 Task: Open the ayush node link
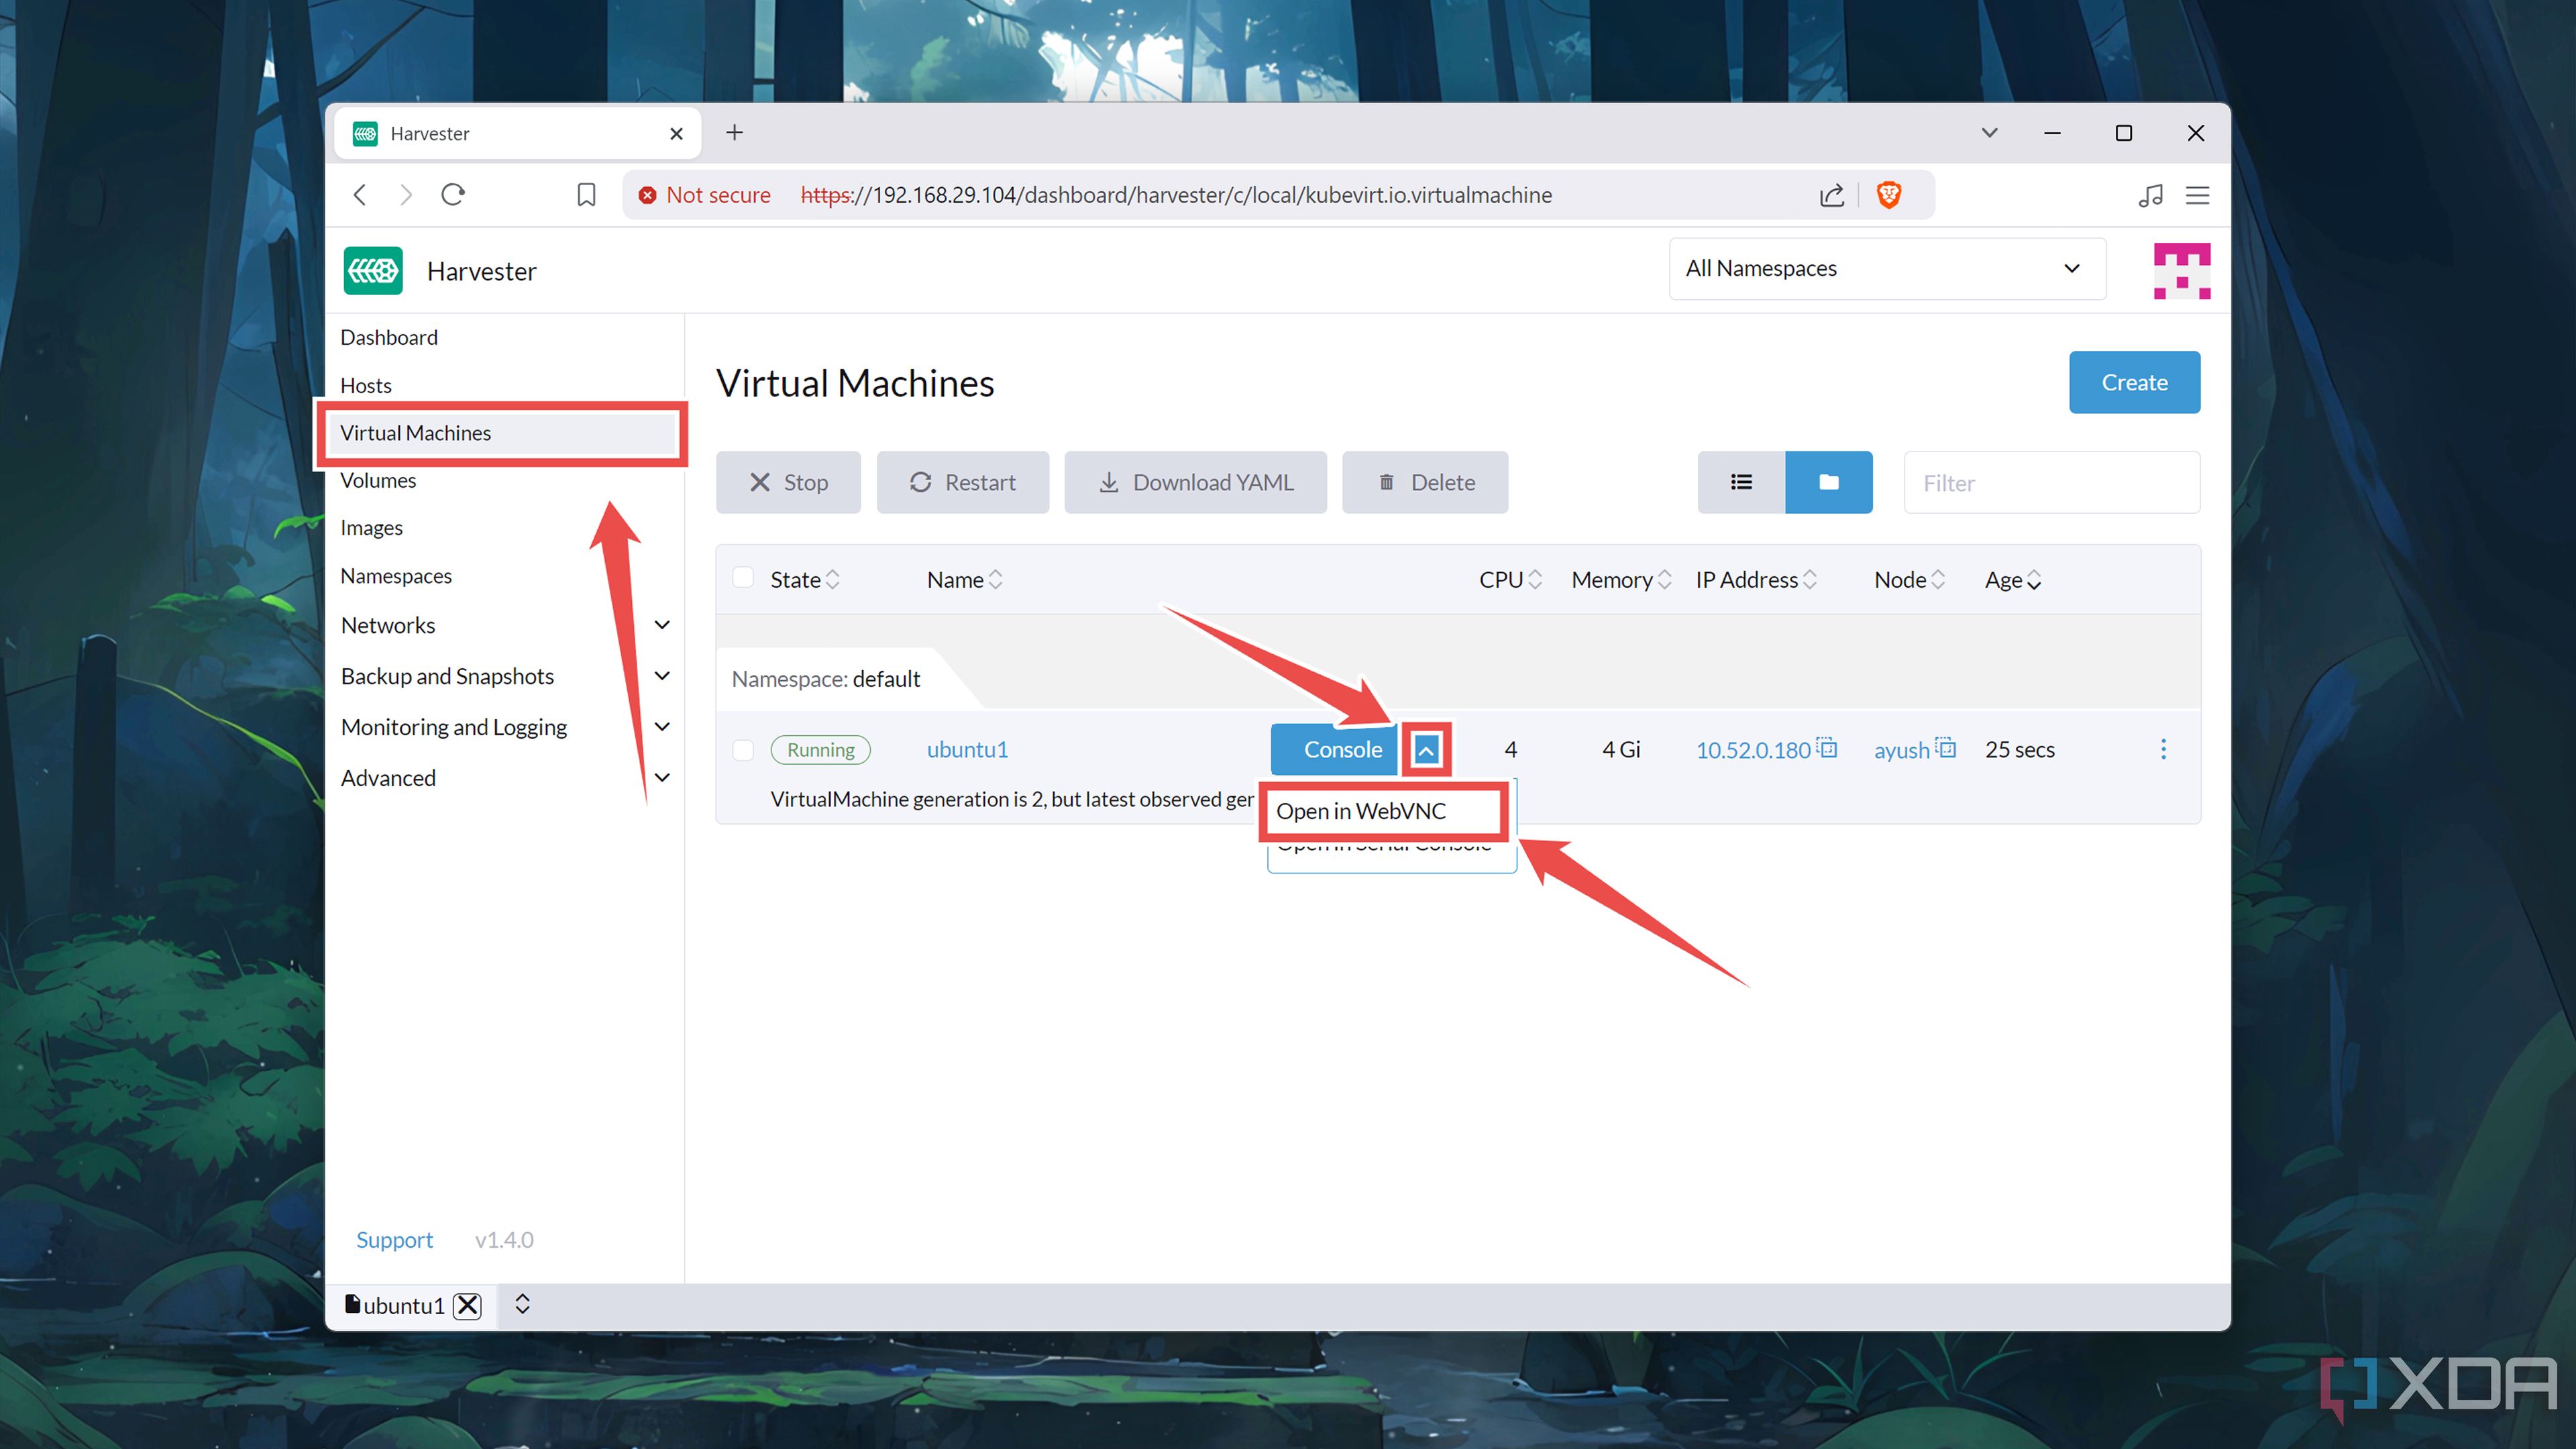1901,750
